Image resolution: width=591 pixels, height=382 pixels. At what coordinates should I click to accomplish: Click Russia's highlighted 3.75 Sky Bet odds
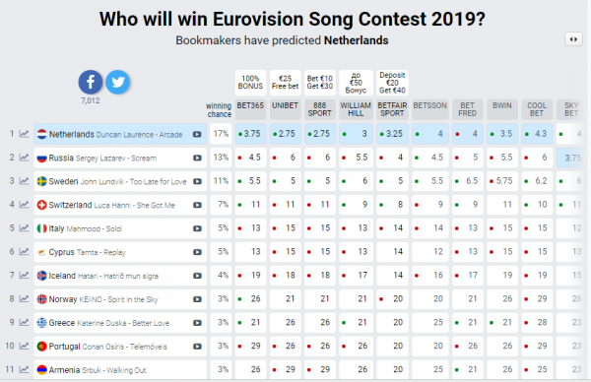tap(572, 158)
